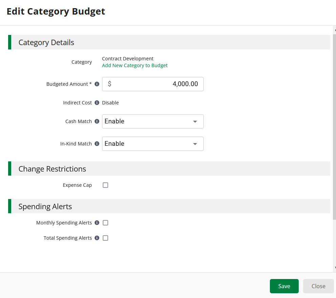336x298 pixels.
Task: Click the Close button
Action: [x=318, y=286]
